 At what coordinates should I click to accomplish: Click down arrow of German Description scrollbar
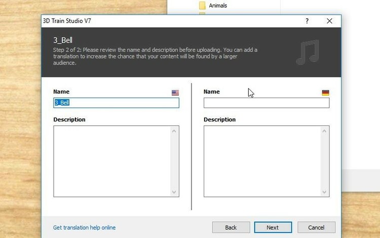coord(324,192)
